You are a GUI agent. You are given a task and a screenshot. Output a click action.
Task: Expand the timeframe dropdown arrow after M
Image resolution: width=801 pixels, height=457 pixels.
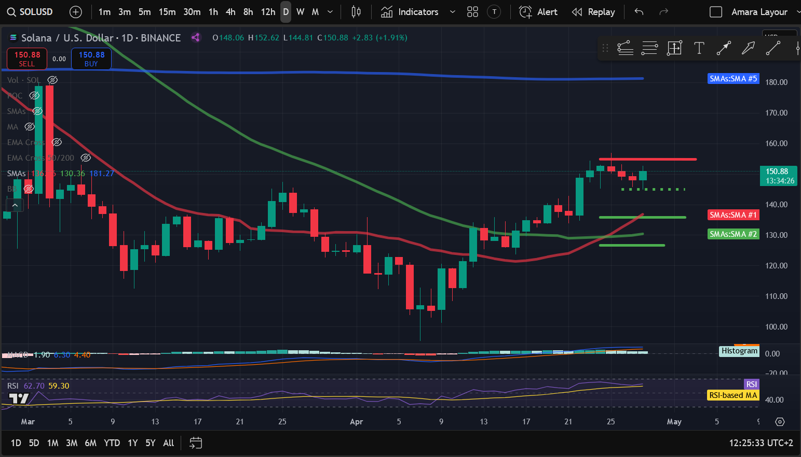(330, 12)
